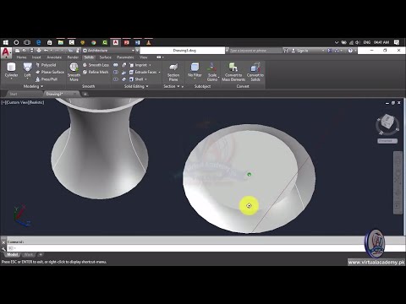This screenshot has width=406, height=304.
Task: Open the Cylinder flyout arrow below its label
Action: coord(11,79)
